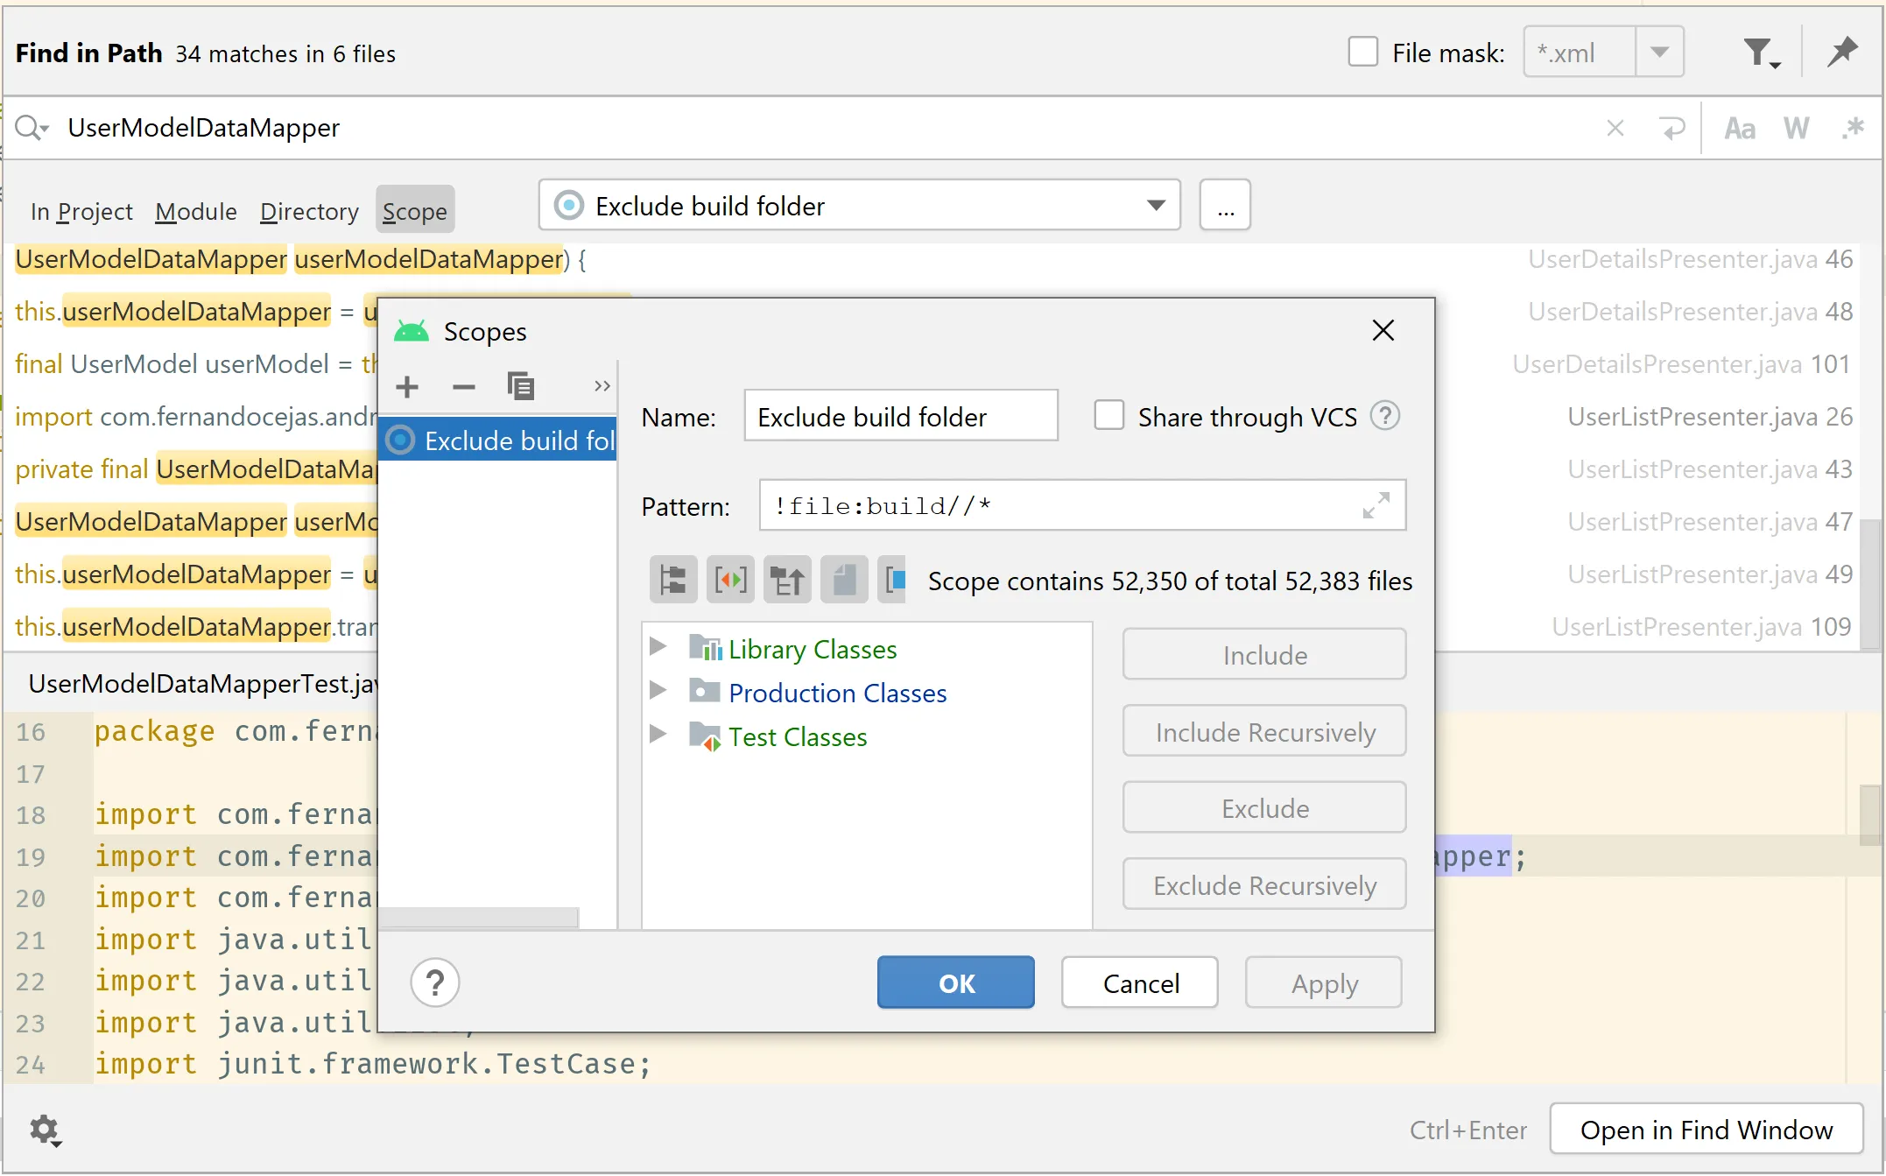Open the File mask *.xml dropdown
This screenshot has width=1886, height=1176.
(1659, 53)
